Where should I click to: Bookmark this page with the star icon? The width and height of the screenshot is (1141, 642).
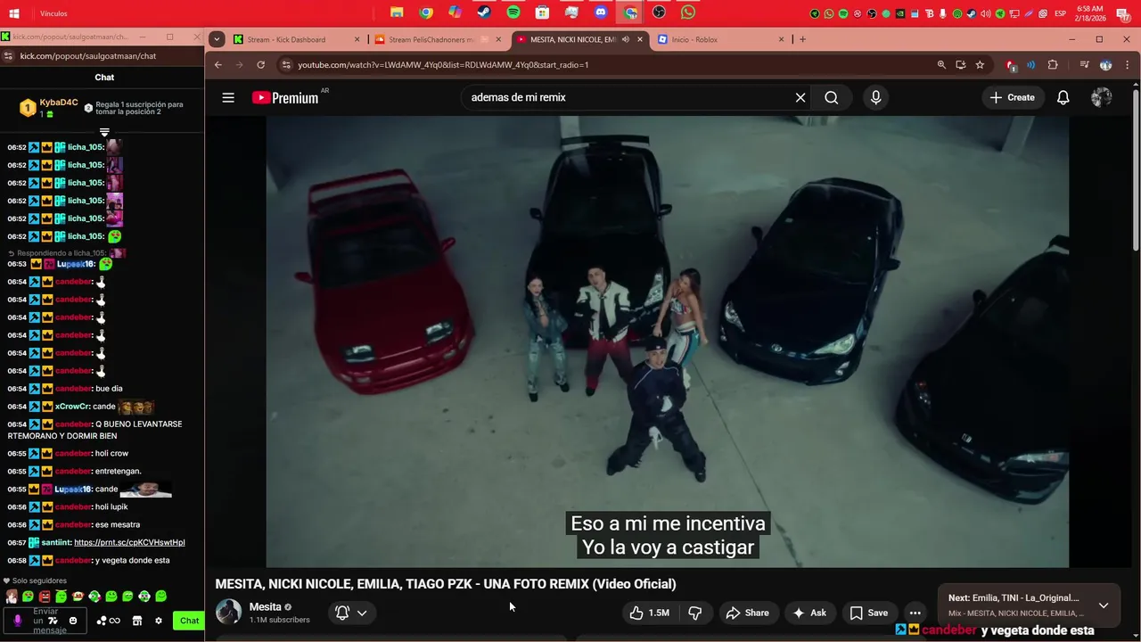pyautogui.click(x=980, y=65)
